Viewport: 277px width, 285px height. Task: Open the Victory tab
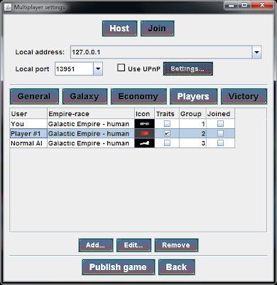(244, 96)
